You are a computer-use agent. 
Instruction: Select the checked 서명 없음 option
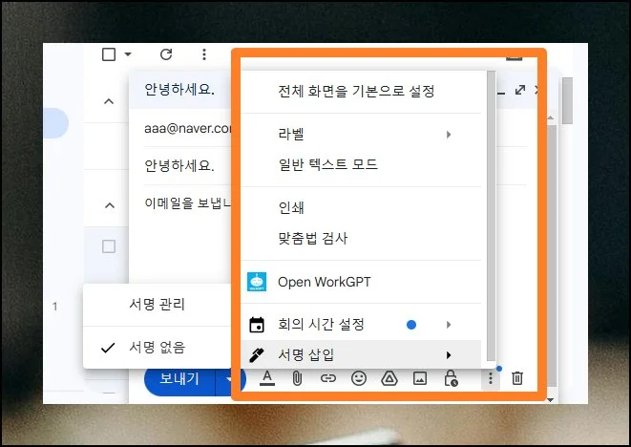point(157,347)
